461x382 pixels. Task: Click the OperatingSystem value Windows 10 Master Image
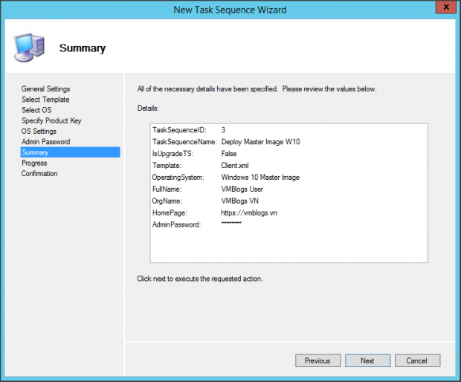(x=260, y=177)
